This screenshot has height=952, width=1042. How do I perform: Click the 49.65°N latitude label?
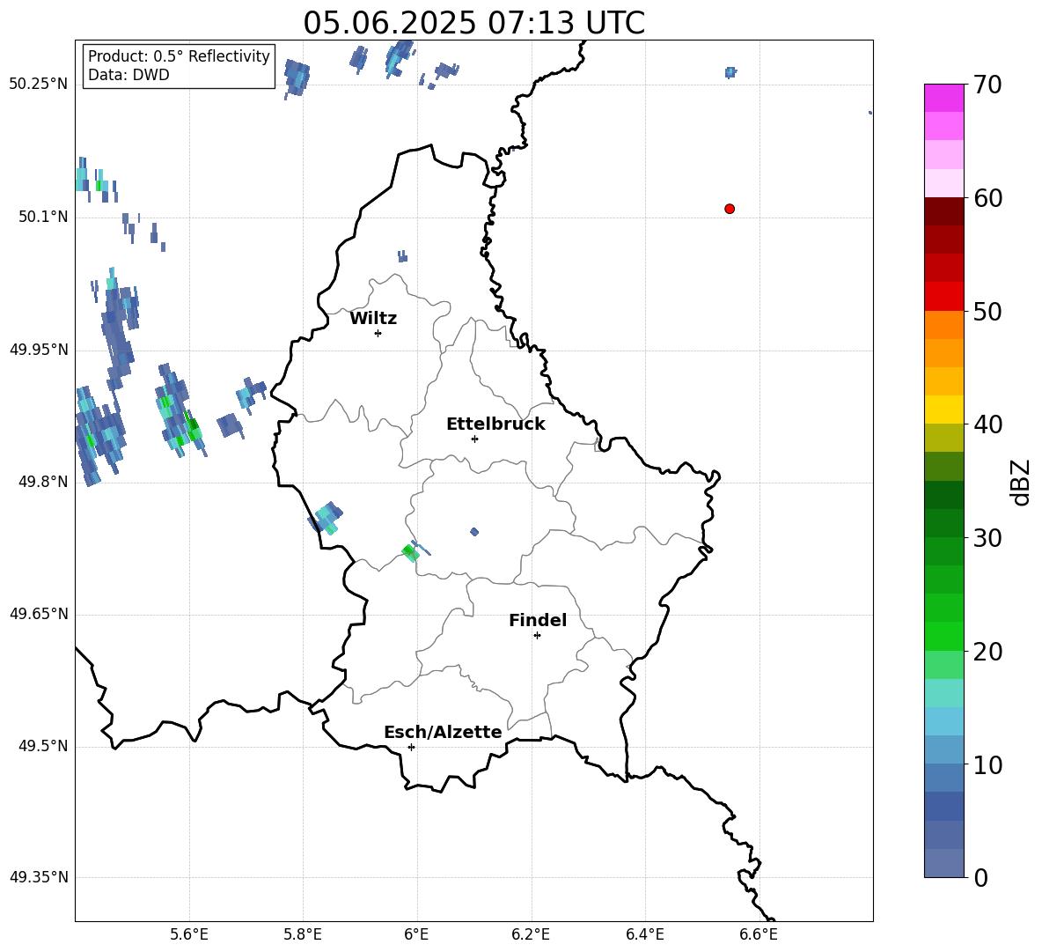click(39, 614)
